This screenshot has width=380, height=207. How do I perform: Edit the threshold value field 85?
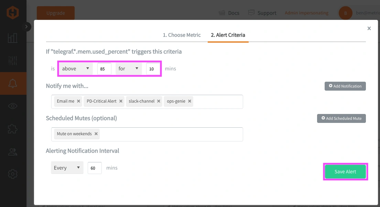click(x=104, y=69)
